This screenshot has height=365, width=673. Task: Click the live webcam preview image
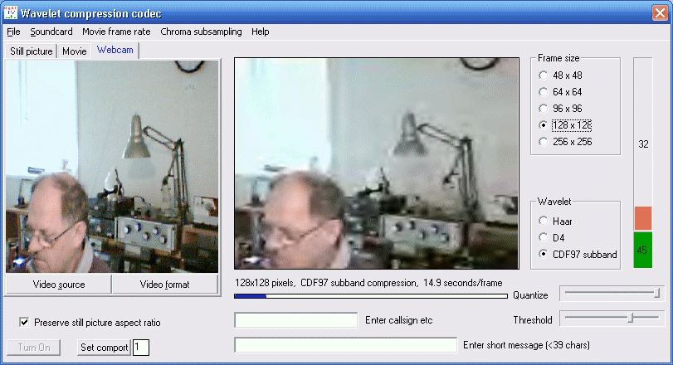[x=112, y=167]
